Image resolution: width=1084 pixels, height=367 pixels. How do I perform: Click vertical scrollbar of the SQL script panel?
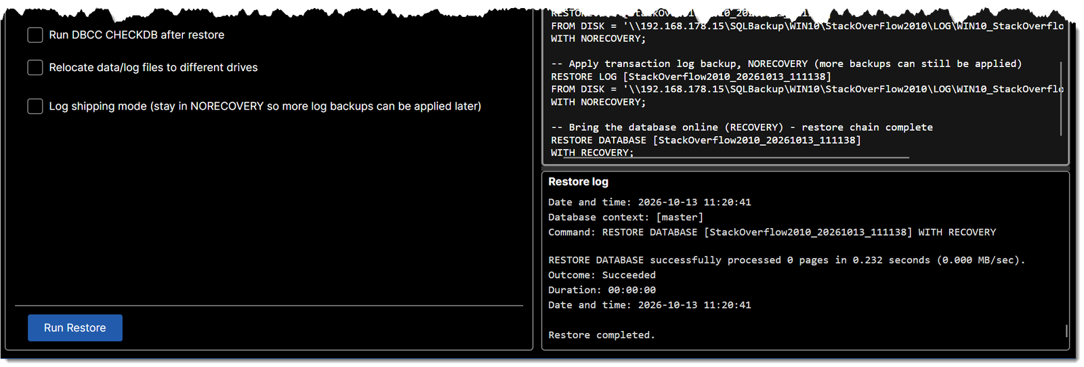[1061, 99]
